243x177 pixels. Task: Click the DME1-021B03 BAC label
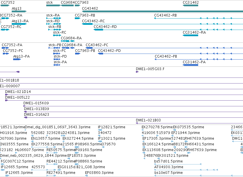148,120
